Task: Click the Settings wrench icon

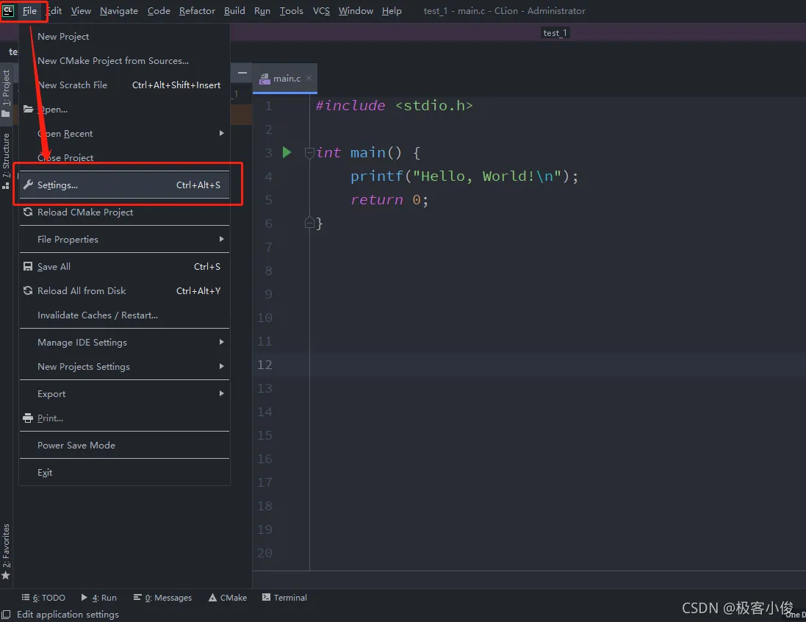Action: pos(28,185)
